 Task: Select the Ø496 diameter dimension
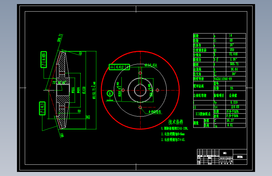pyautogui.click(x=78, y=90)
